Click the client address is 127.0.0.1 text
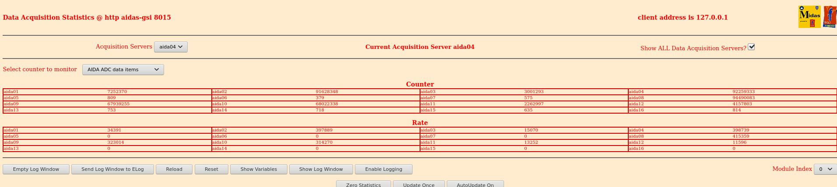This screenshot has width=837, height=187. 683,17
